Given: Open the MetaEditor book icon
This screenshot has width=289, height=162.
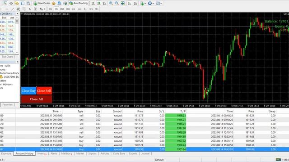Looking at the screenshot, I should 53,3.
